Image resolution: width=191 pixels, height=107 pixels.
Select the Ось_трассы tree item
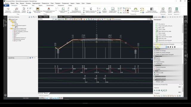tap(161, 24)
